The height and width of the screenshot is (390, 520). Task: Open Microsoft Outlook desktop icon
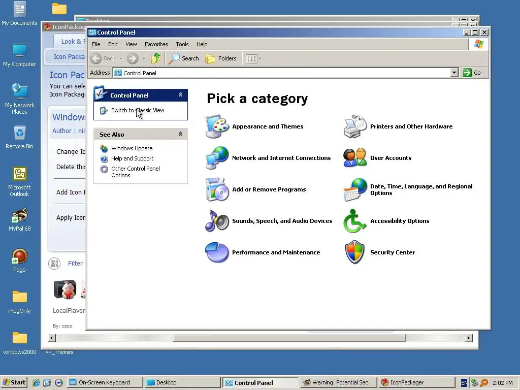(x=20, y=181)
